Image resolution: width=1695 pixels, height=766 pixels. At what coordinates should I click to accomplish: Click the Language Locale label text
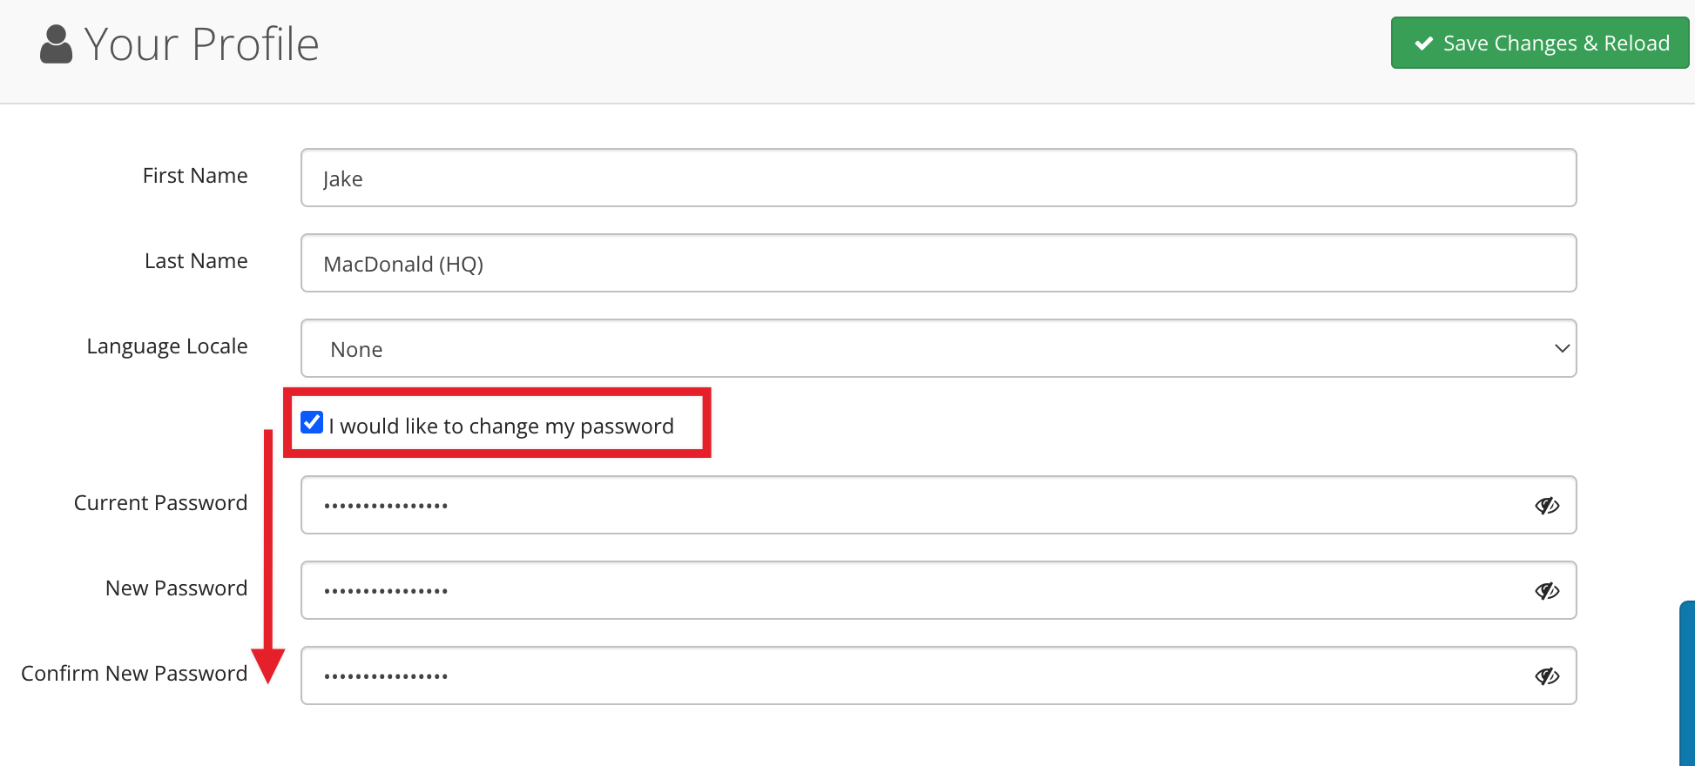coord(167,346)
